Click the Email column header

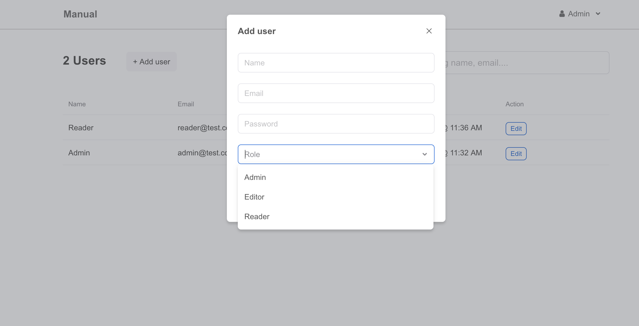(x=186, y=104)
